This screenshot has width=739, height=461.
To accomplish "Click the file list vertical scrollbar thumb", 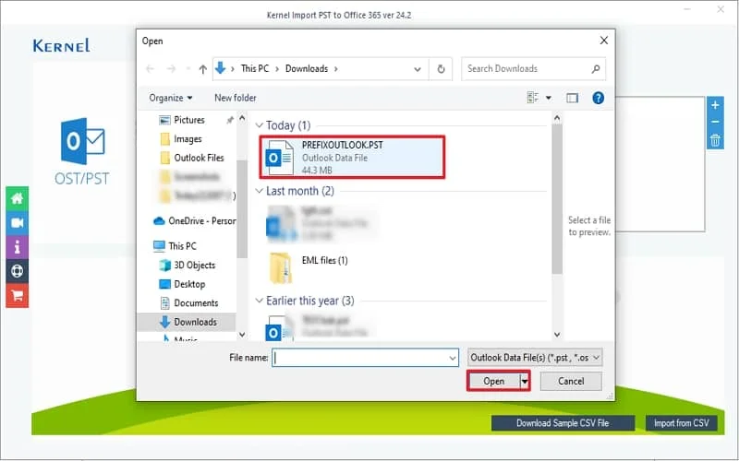I will [x=557, y=199].
